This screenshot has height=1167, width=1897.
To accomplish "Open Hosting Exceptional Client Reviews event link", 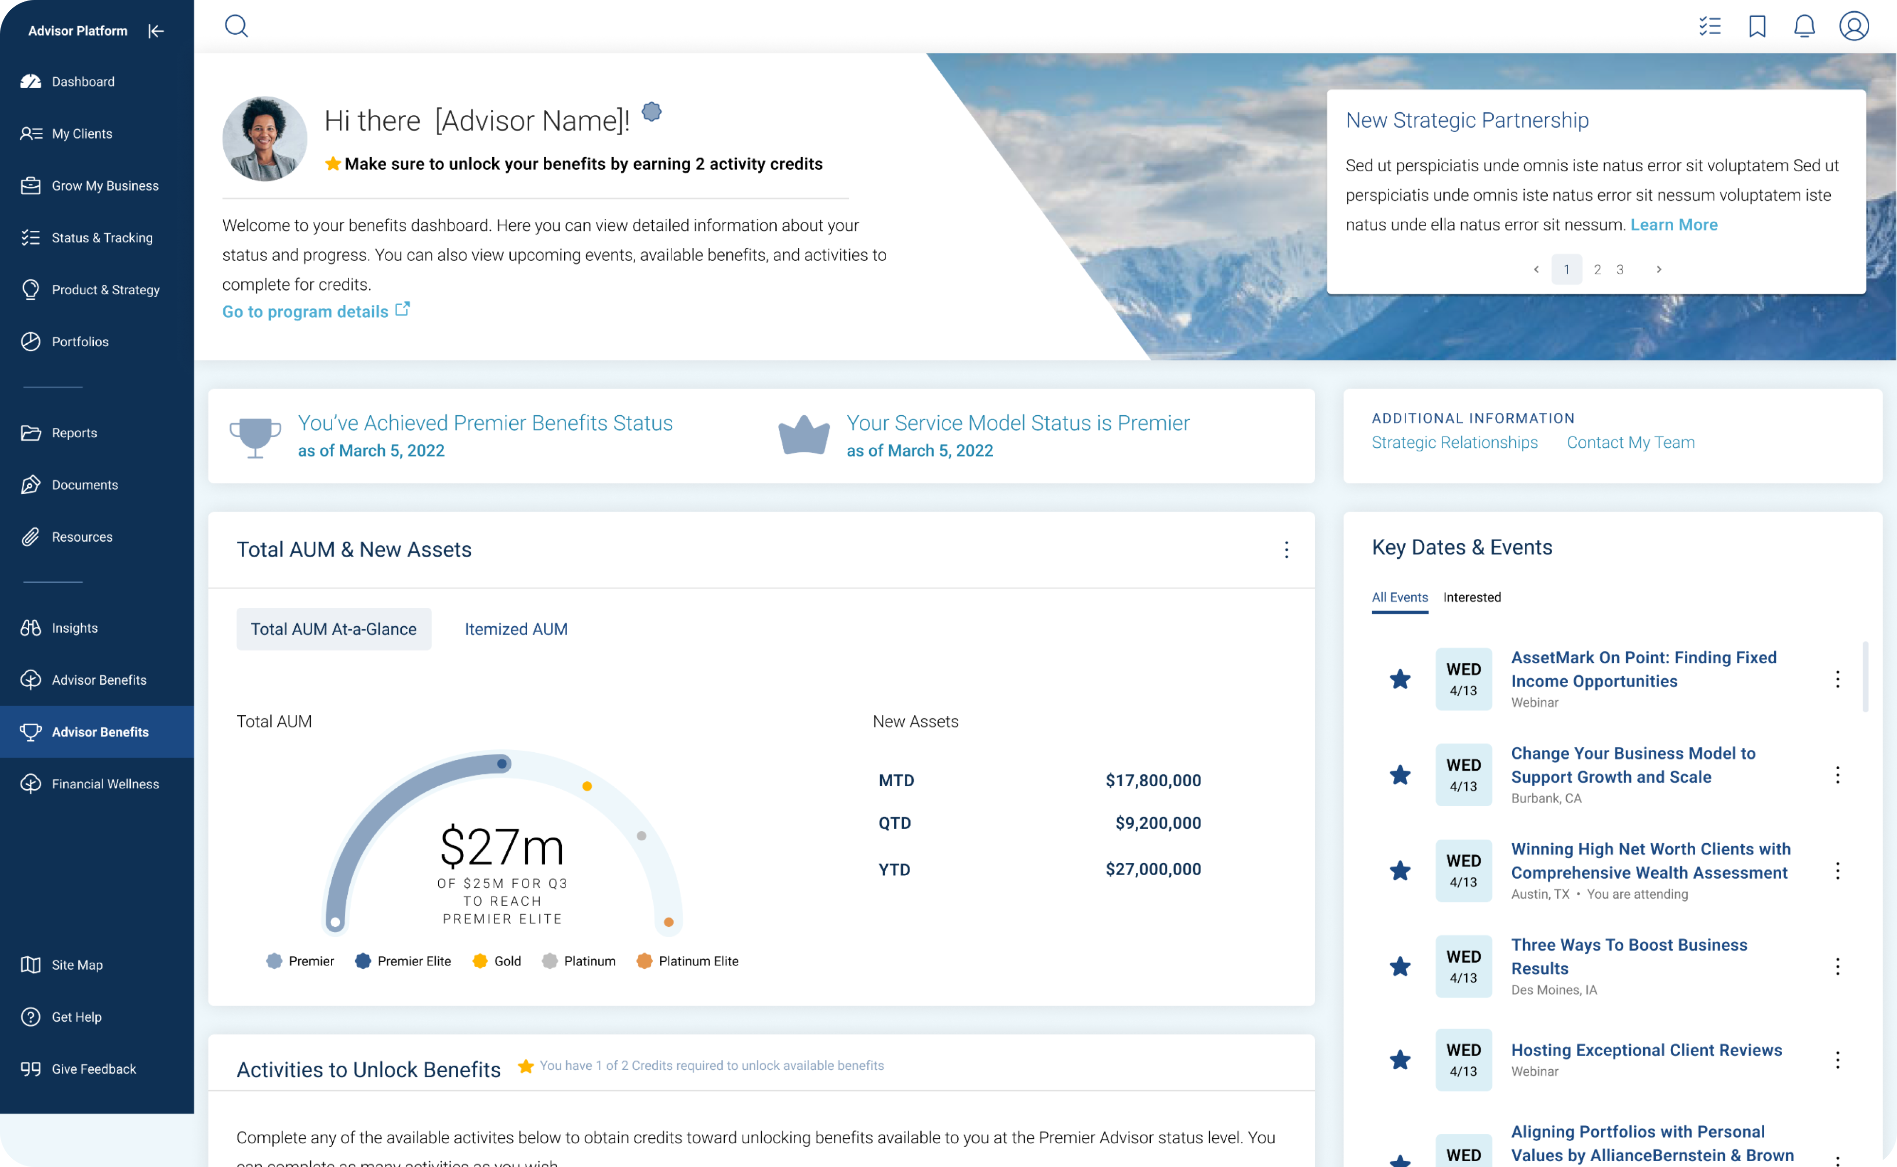I will coord(1646,1050).
